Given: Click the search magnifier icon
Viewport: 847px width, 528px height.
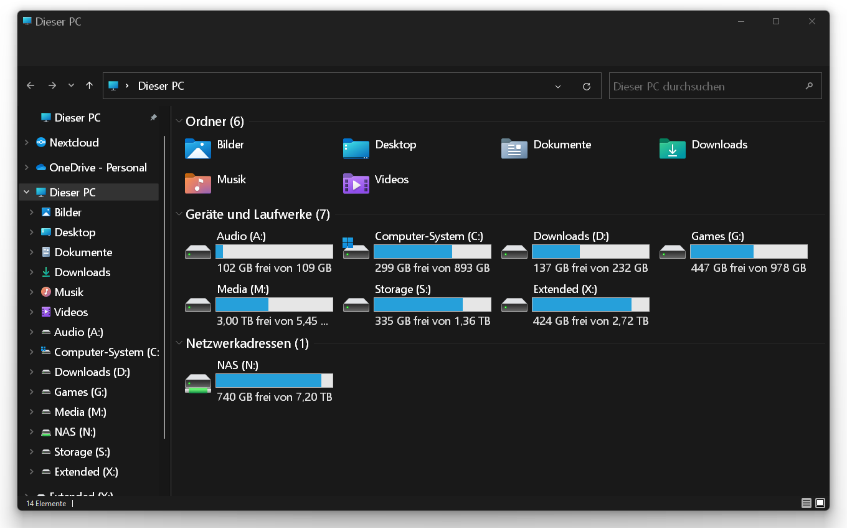Looking at the screenshot, I should pos(809,86).
